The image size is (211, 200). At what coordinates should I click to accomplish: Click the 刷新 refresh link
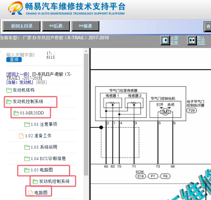(x=41, y=82)
